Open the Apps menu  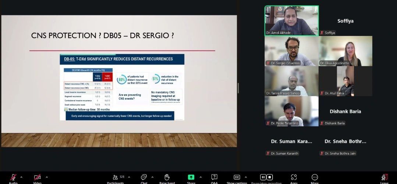coord(294,177)
